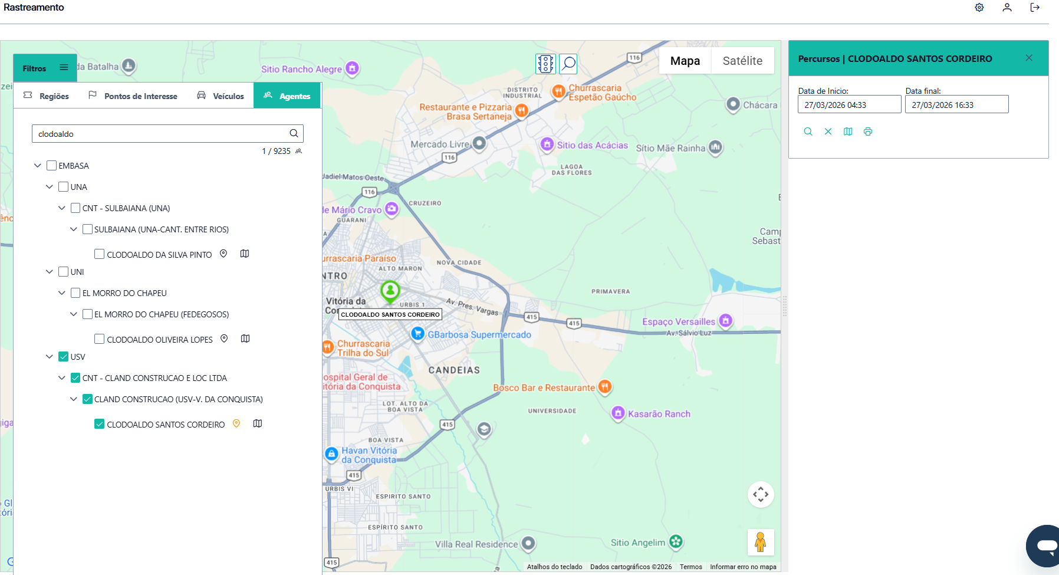This screenshot has height=575, width=1059.
Task: Switch map to Satélite view
Action: coord(742,61)
